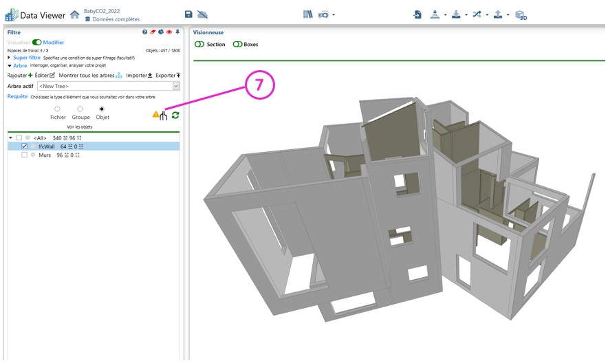Toggle the Boxes switch in Visionneuse
The image size is (608, 363).
237,45
